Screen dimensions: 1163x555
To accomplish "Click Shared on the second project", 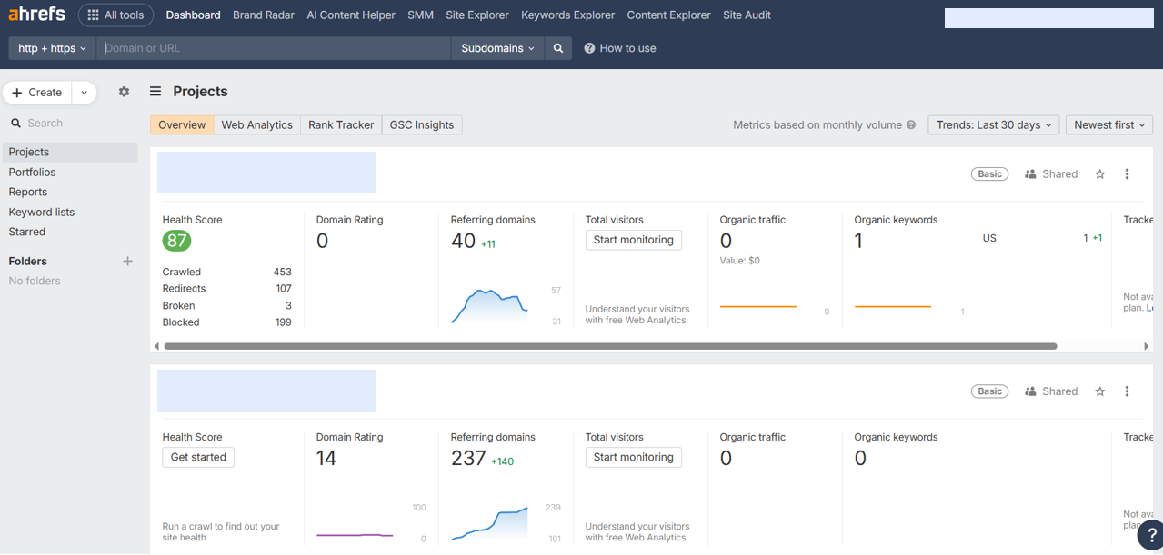I will (x=1051, y=391).
